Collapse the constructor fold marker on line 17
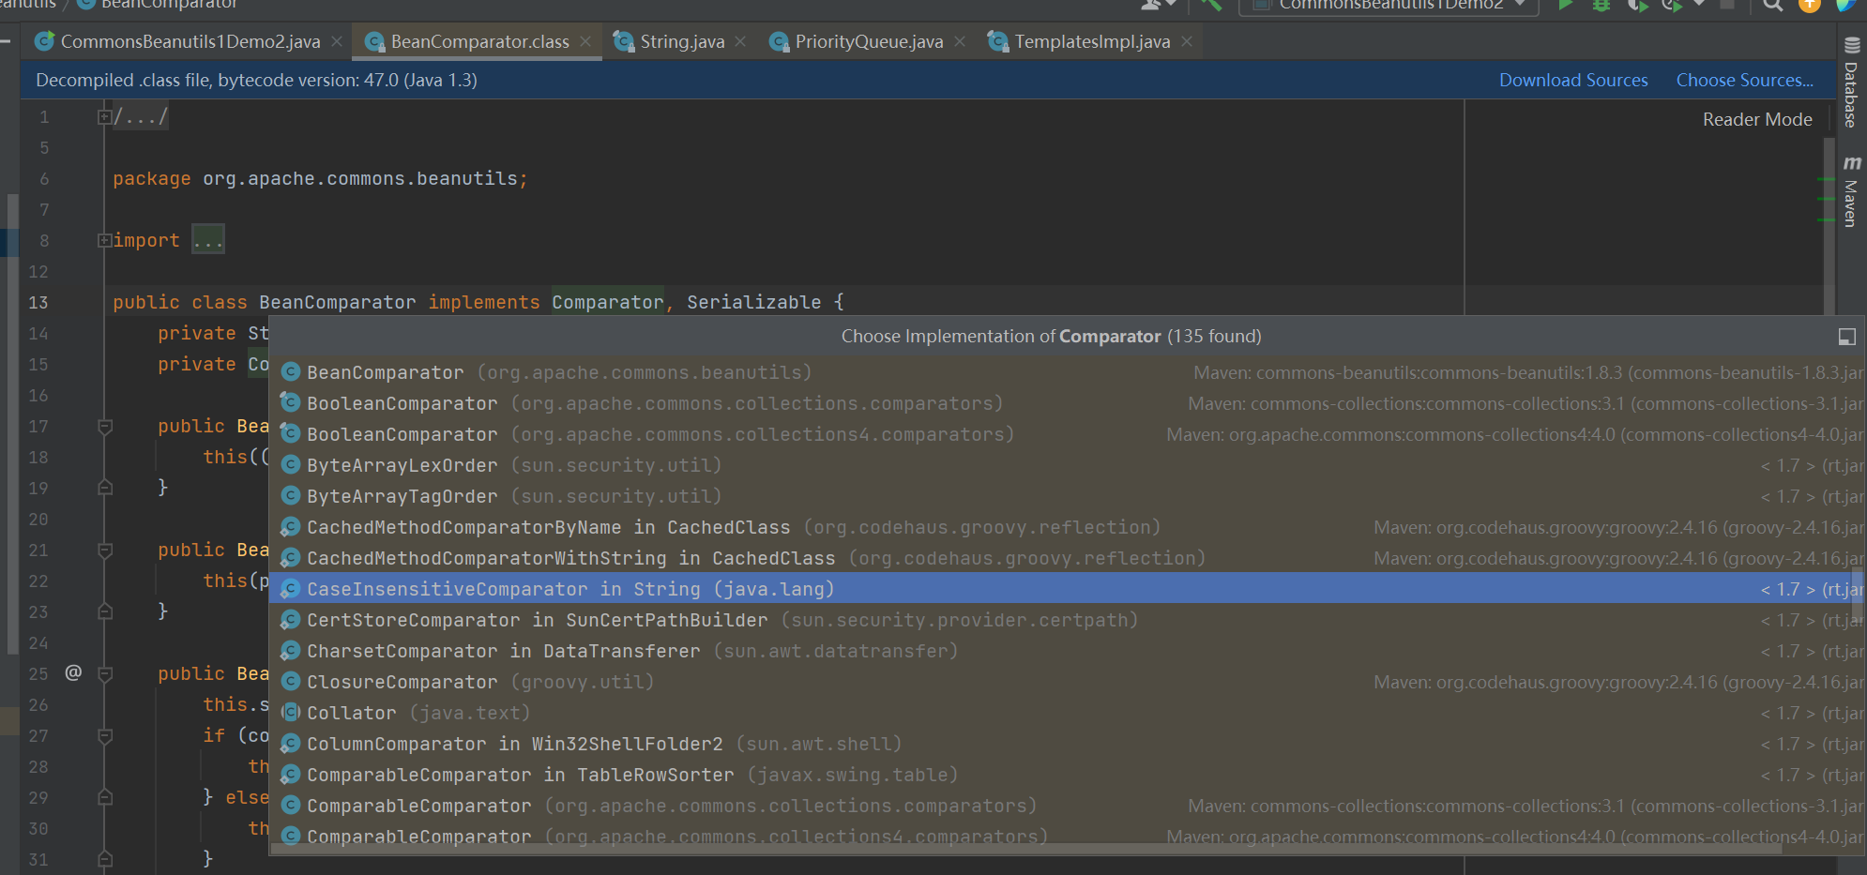 click(x=105, y=427)
